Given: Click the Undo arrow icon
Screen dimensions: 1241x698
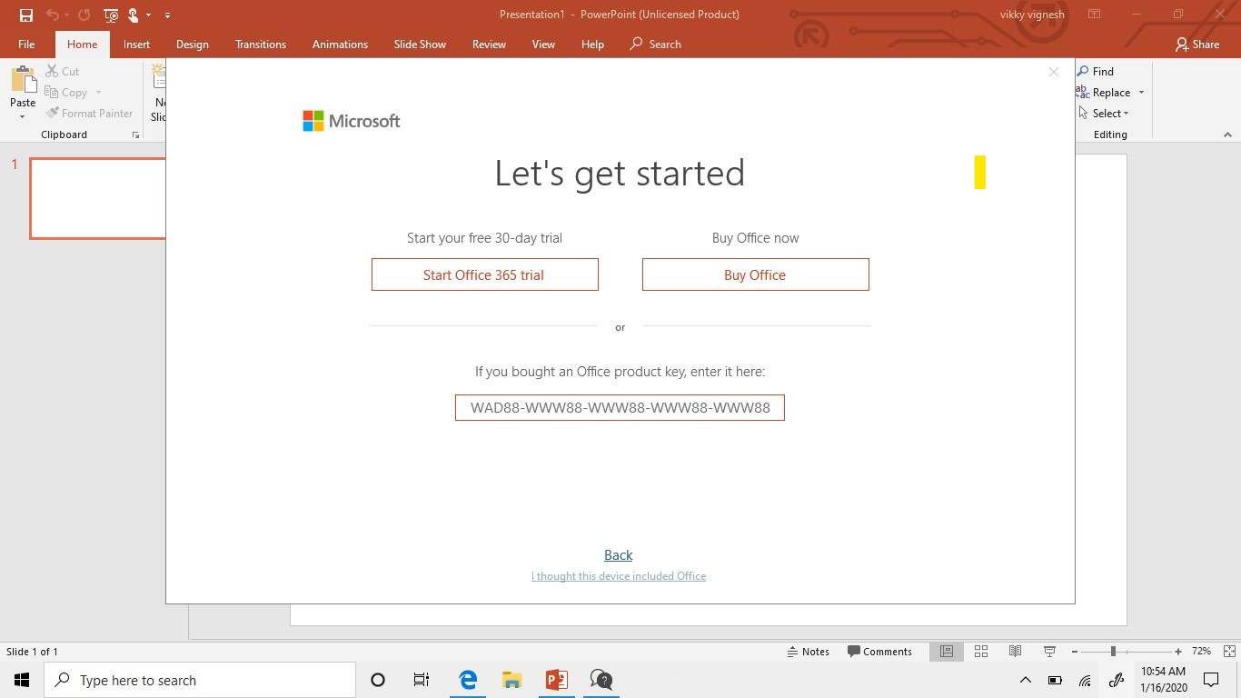Looking at the screenshot, I should pyautogui.click(x=52, y=15).
